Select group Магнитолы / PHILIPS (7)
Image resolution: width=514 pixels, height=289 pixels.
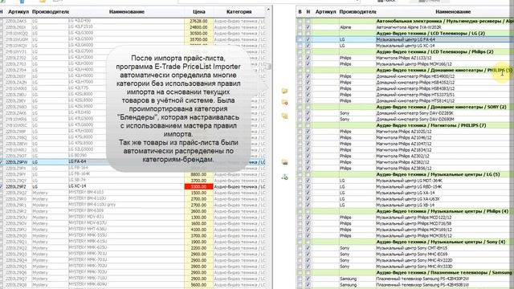coord(430,125)
